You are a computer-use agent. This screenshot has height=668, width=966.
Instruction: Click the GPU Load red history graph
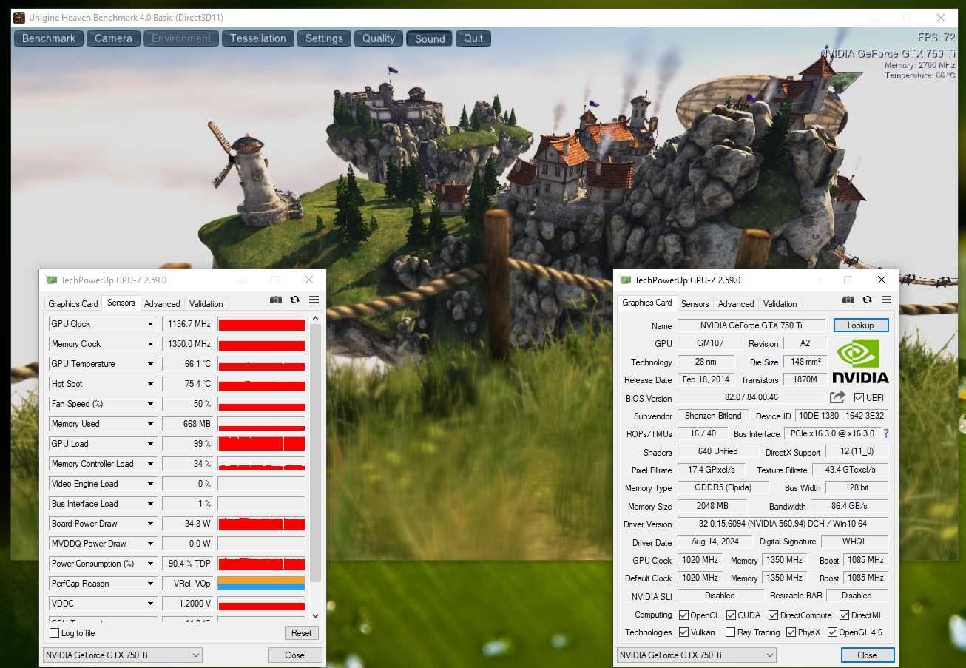[261, 444]
